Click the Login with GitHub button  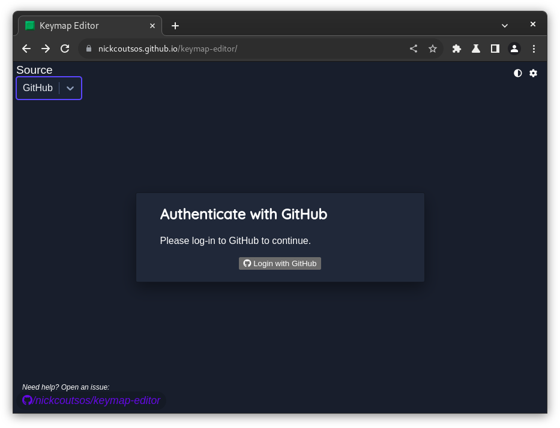pyautogui.click(x=280, y=264)
